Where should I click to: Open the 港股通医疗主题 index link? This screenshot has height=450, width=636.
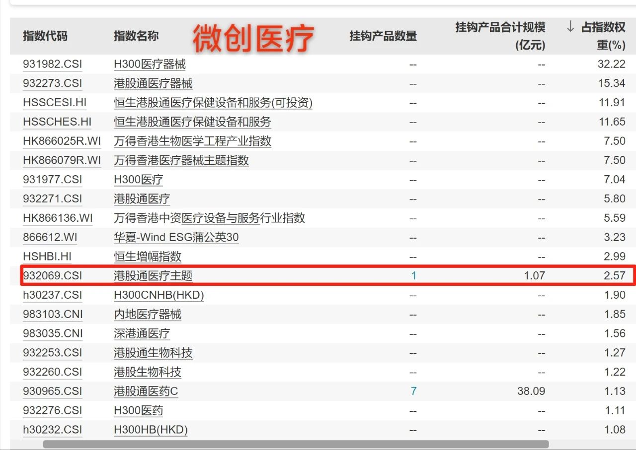pyautogui.click(x=153, y=275)
